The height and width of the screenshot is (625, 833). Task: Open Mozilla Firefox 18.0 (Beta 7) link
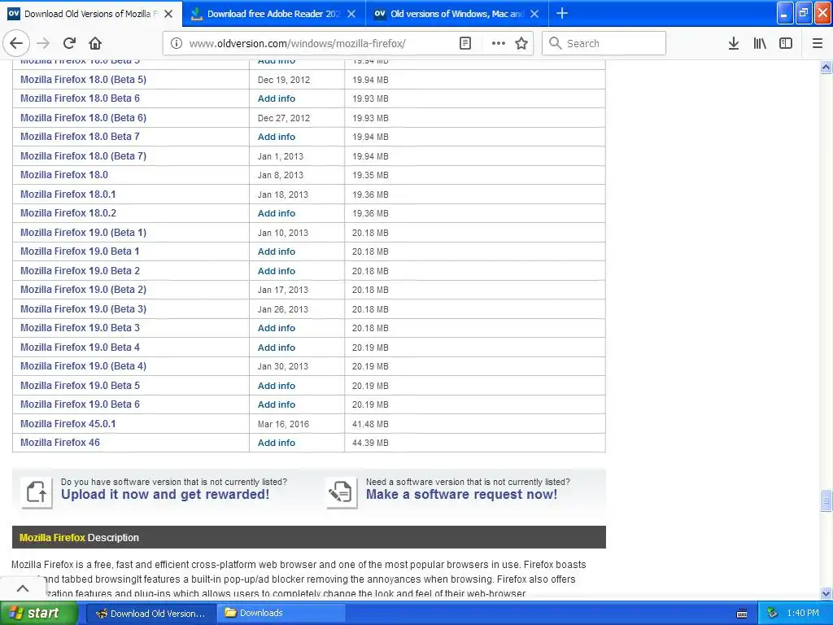coord(84,156)
